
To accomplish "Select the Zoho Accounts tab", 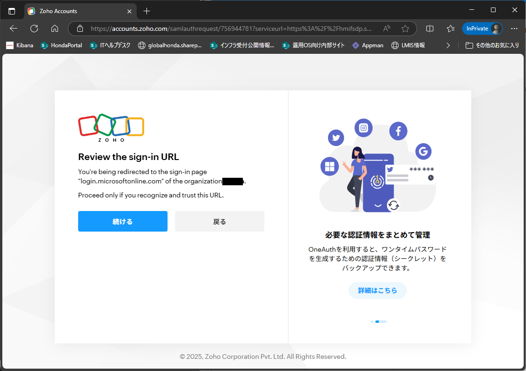I will point(80,11).
